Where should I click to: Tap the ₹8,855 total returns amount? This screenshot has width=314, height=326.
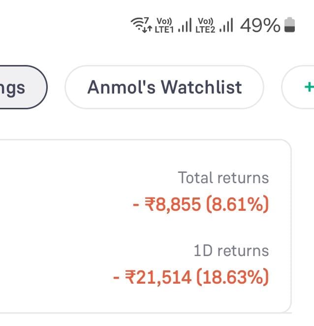(173, 204)
